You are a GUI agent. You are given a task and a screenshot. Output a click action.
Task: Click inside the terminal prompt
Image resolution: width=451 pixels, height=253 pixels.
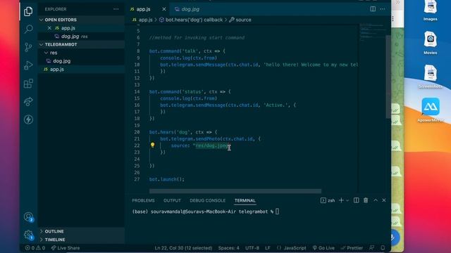277,212
